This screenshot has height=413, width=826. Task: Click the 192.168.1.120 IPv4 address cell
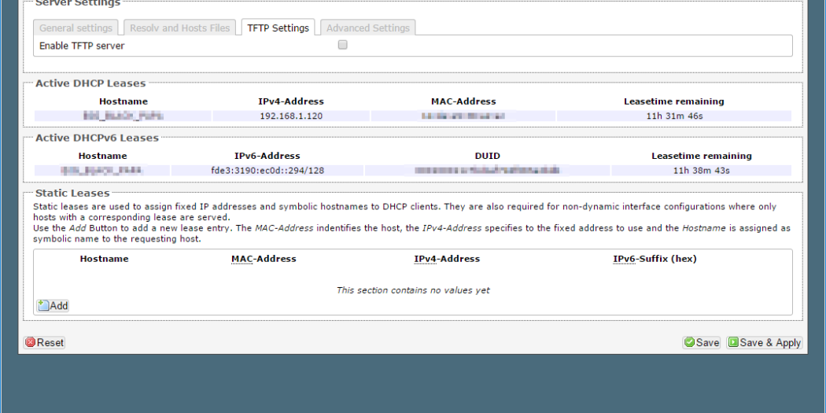(291, 116)
